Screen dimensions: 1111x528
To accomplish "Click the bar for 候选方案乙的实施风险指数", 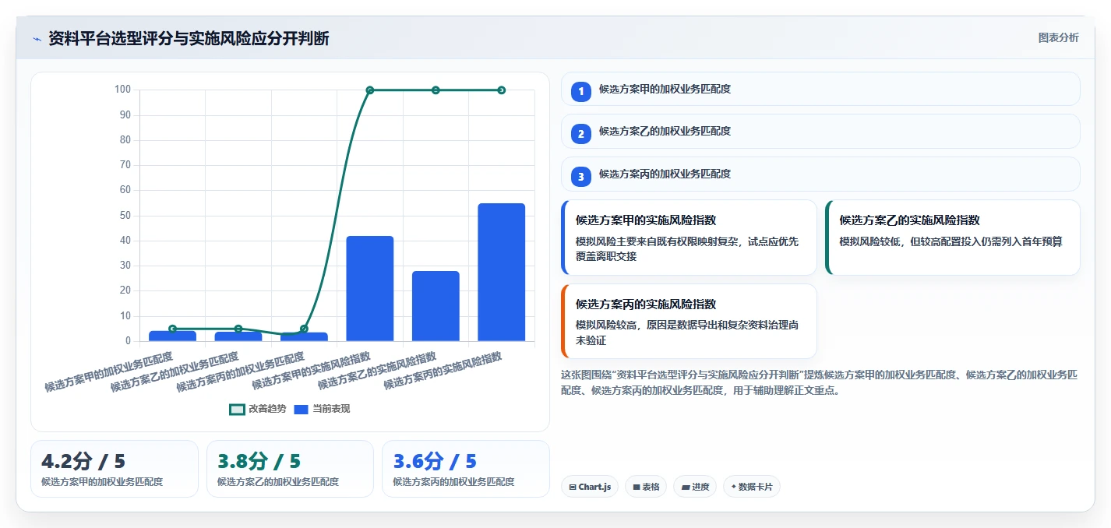I will tap(436, 306).
